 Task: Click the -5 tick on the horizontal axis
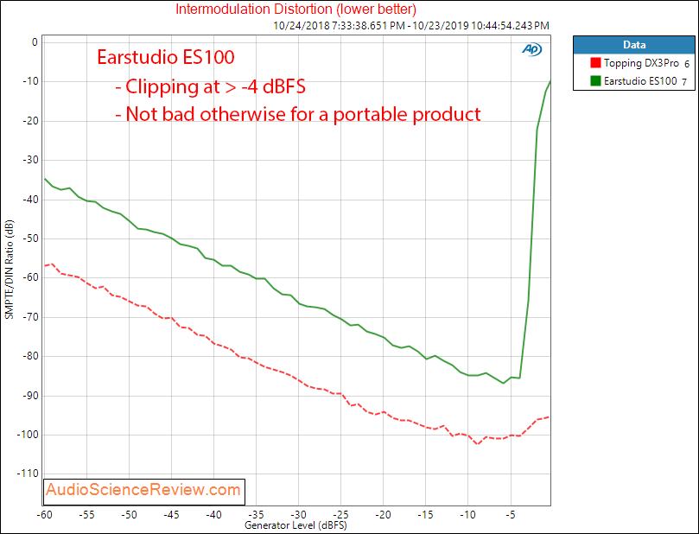[511, 515]
